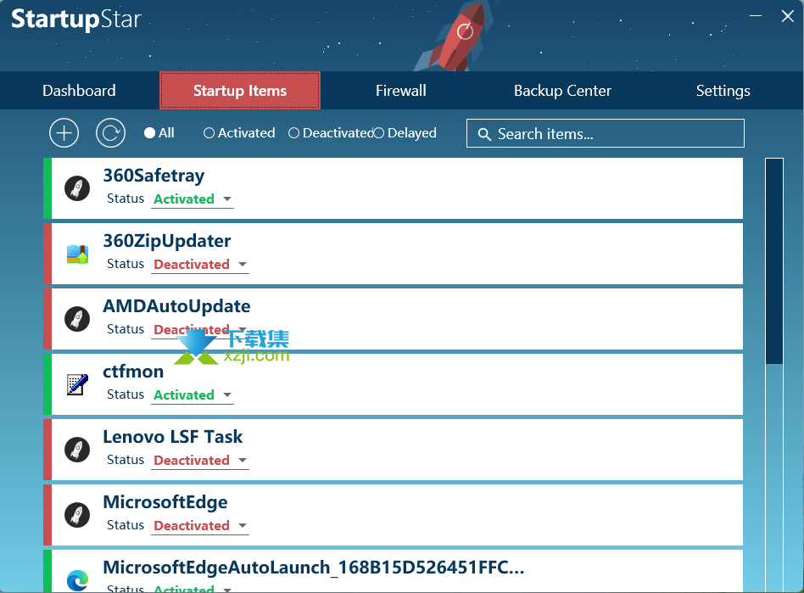Click the search magnifier icon
The width and height of the screenshot is (804, 593).
484,134
